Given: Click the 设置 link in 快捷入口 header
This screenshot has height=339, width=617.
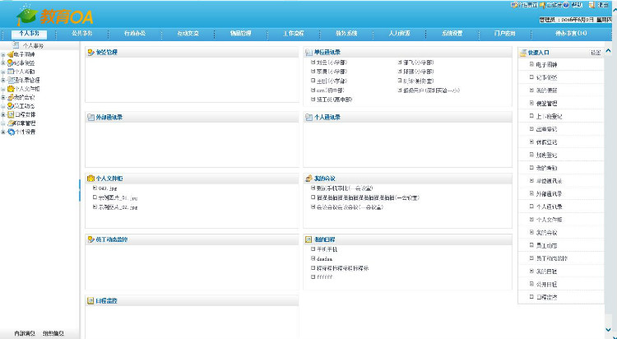Looking at the screenshot, I should (595, 53).
